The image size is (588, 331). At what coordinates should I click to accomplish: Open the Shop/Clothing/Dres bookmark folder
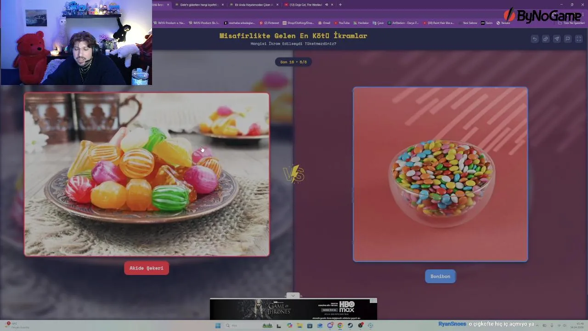299,23
